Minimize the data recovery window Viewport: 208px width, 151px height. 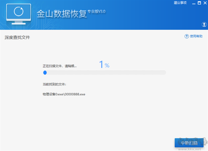point(193,3)
